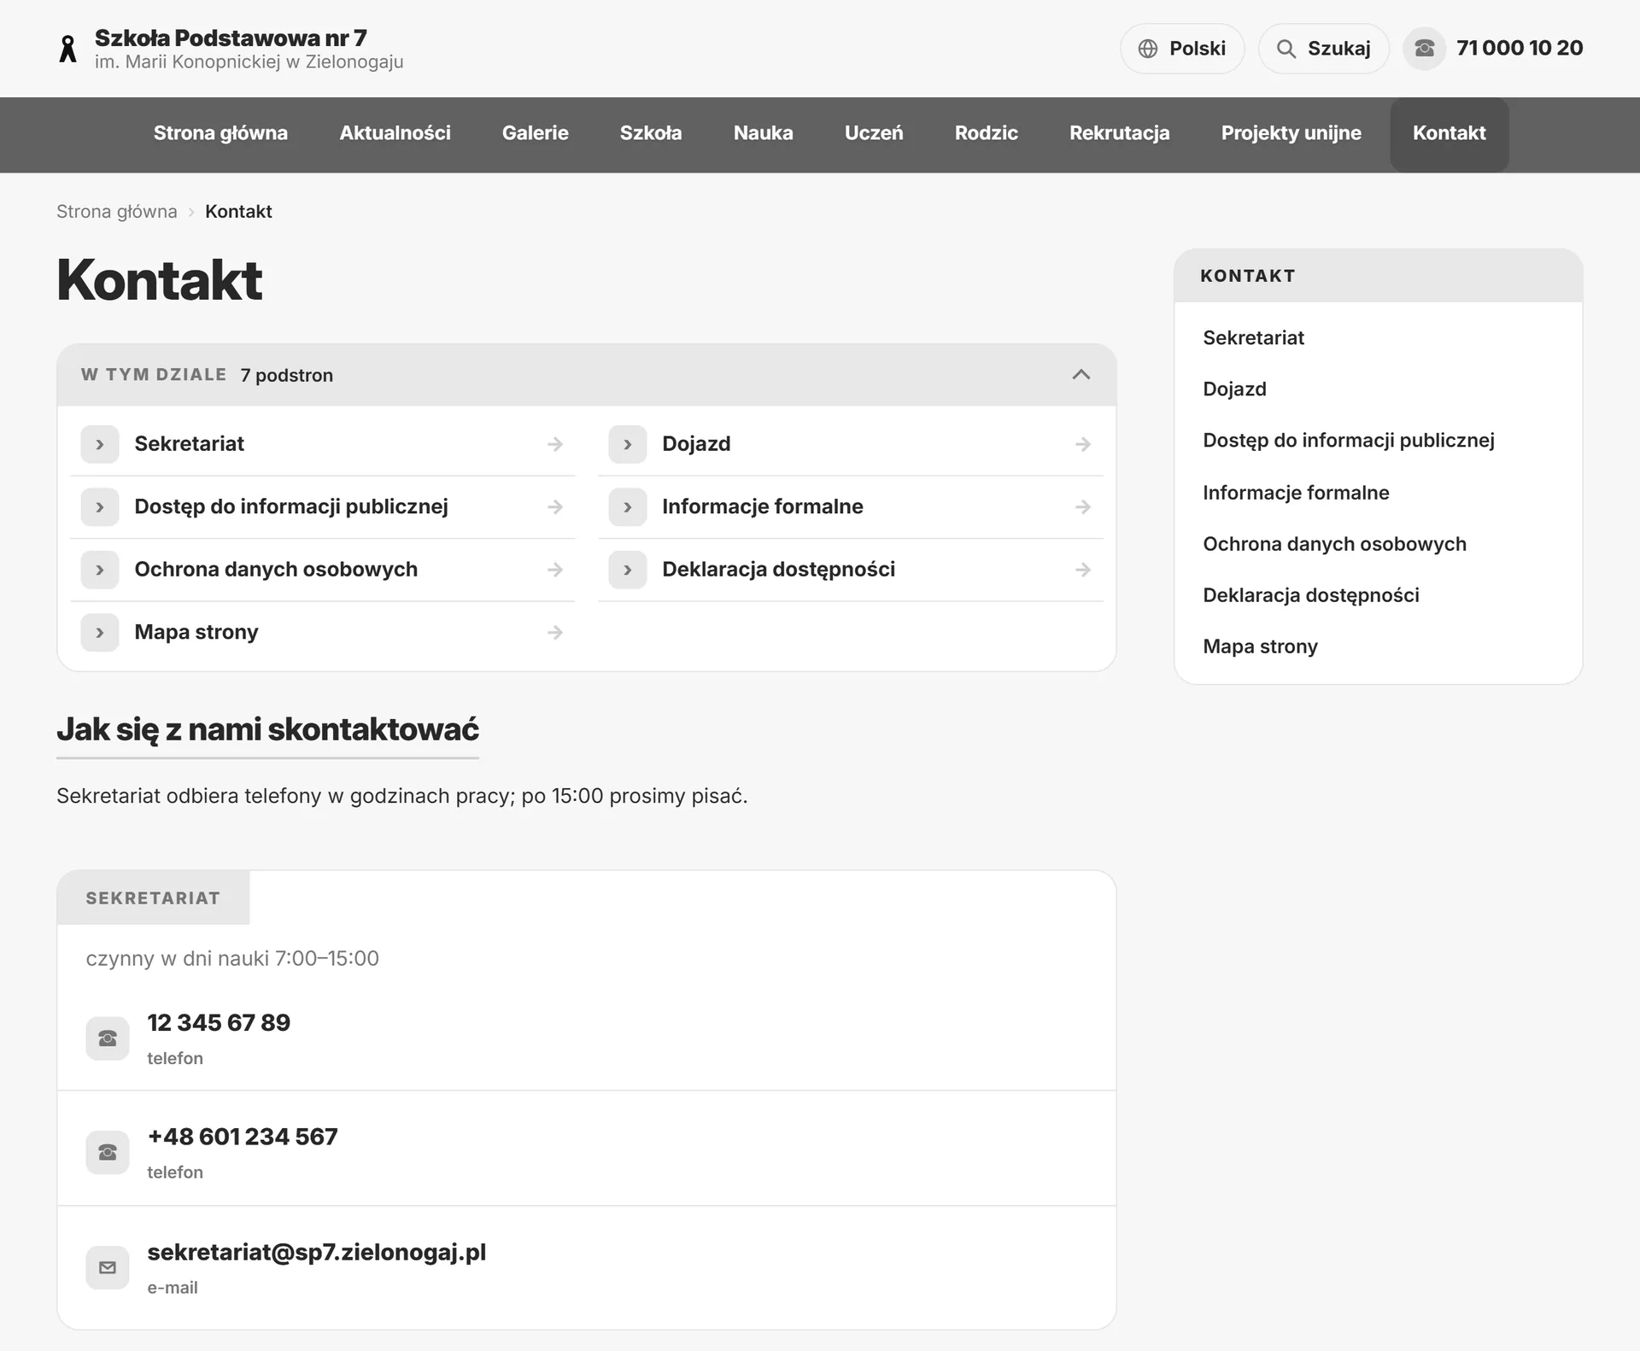
Task: Click the Jak się z nami skontaktować heading
Action: 267,730
